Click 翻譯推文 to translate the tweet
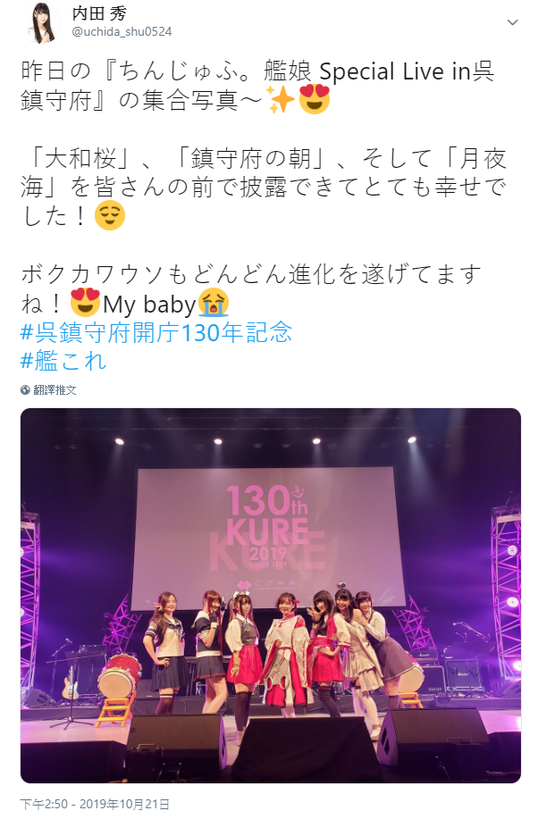This screenshot has width=546, height=819. (55, 389)
